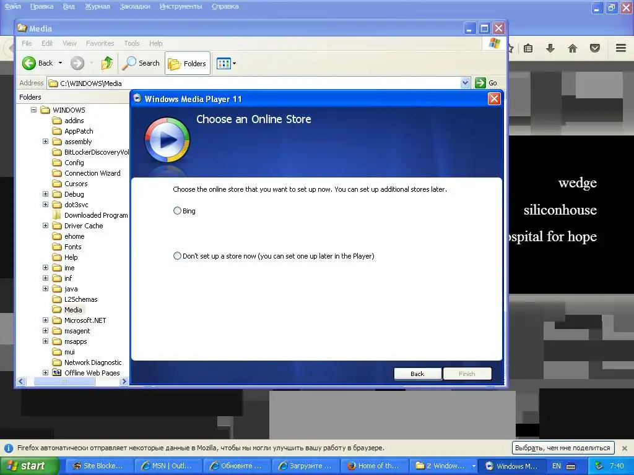This screenshot has width=634, height=475.
Task: Close the Windows Media Player 11 dialog
Action: [494, 99]
